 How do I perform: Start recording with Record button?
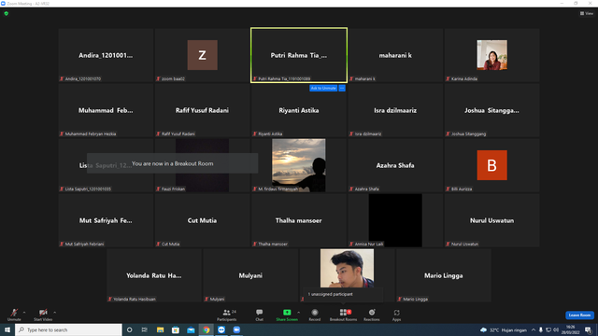click(x=315, y=315)
